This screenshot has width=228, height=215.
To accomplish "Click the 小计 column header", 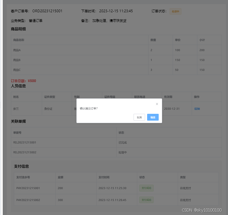I will (x=202, y=40).
